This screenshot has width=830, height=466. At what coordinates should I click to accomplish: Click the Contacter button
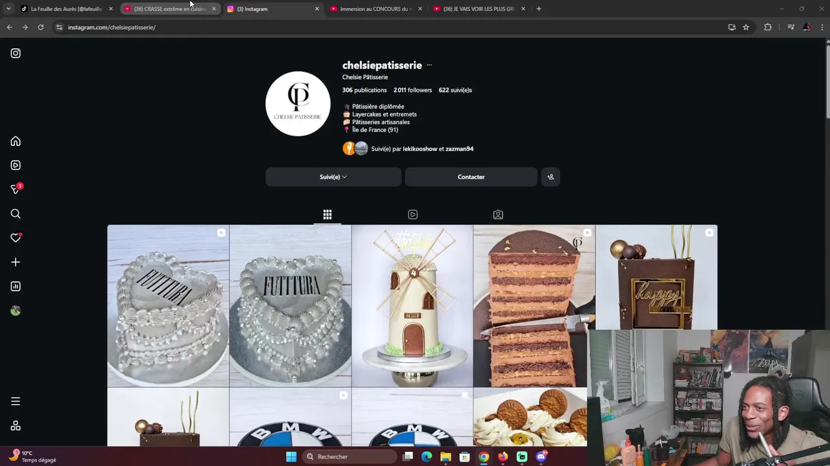click(471, 177)
